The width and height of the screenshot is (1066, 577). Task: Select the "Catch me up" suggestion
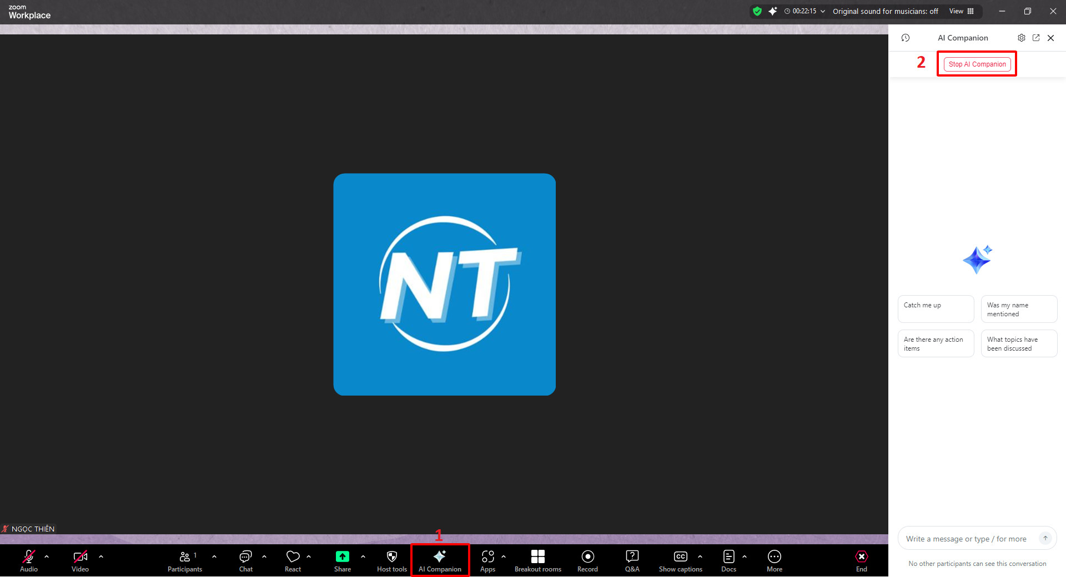point(936,308)
